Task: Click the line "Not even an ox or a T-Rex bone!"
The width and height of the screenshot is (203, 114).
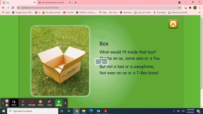Action: [129, 73]
